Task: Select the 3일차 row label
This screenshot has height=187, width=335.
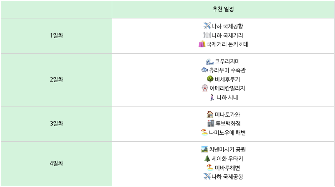Action: [57, 124]
